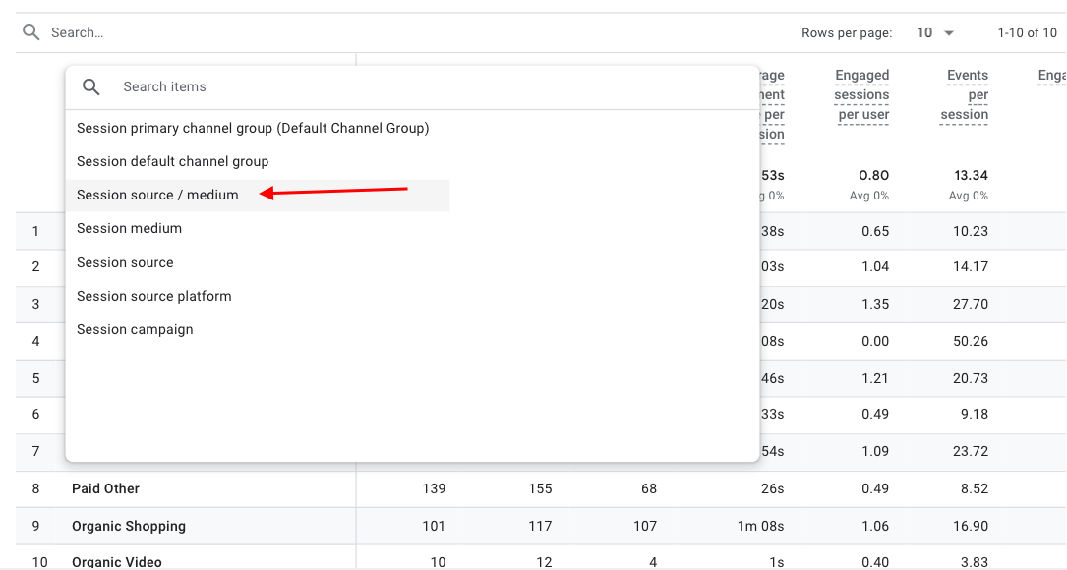Select Session primary channel group option
1067x570 pixels.
pos(253,128)
